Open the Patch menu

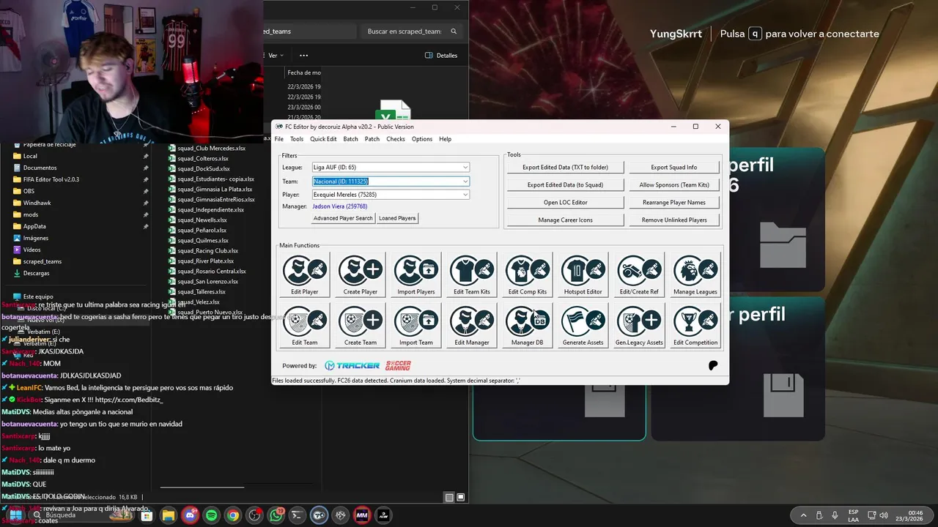[372, 139]
